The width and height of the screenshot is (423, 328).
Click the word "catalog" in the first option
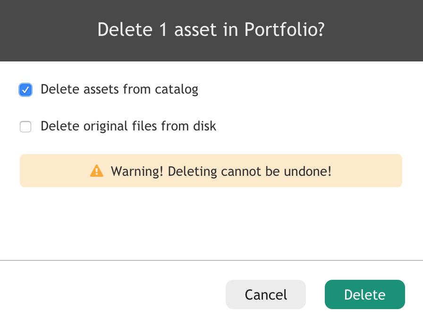tap(177, 90)
